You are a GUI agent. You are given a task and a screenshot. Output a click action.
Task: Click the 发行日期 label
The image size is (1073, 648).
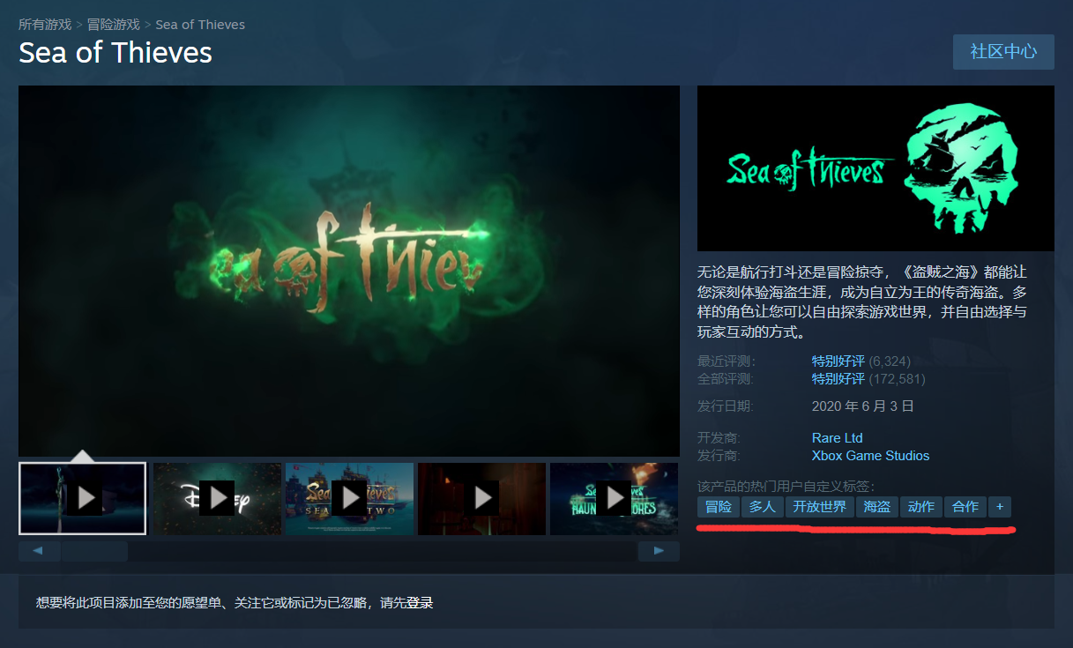(x=727, y=406)
